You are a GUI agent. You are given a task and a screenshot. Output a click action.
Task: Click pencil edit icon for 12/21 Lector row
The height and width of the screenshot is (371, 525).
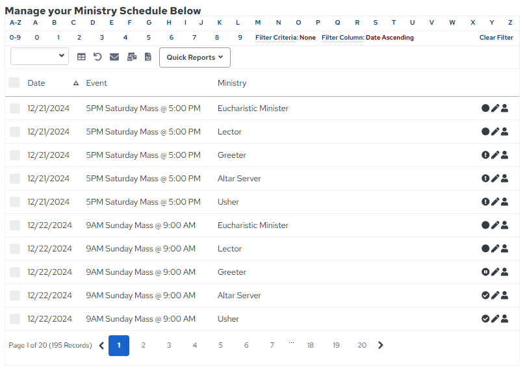coord(495,132)
